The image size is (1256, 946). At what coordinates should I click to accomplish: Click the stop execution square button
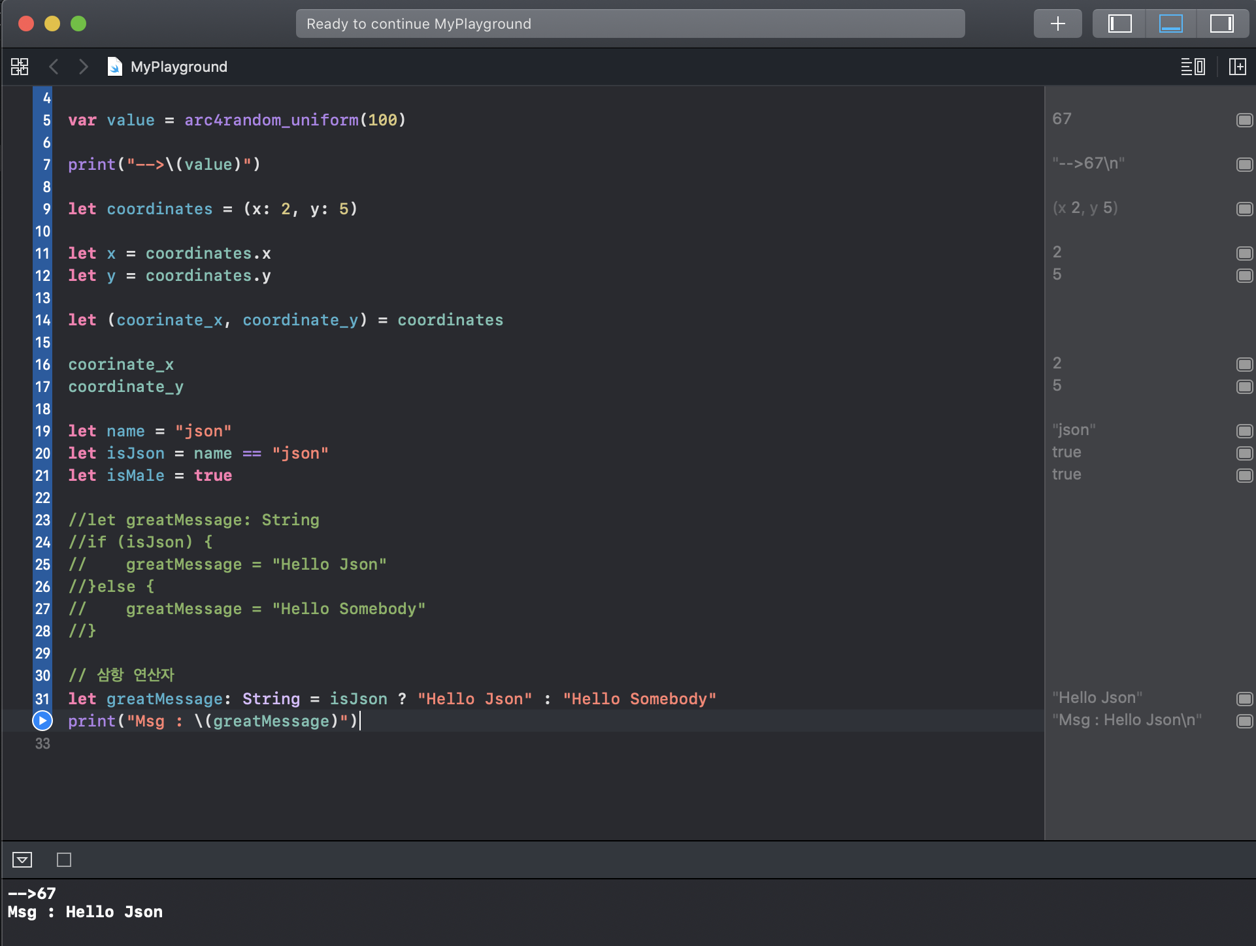pyautogui.click(x=64, y=860)
